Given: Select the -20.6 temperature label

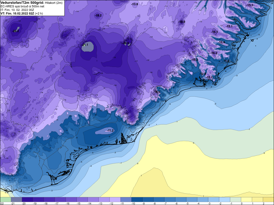Looking at the screenshot, I should pyautogui.click(x=126, y=43).
